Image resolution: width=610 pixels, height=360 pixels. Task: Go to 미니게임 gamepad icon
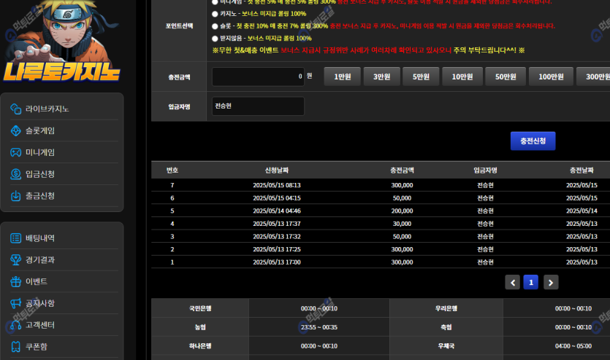[x=16, y=152]
